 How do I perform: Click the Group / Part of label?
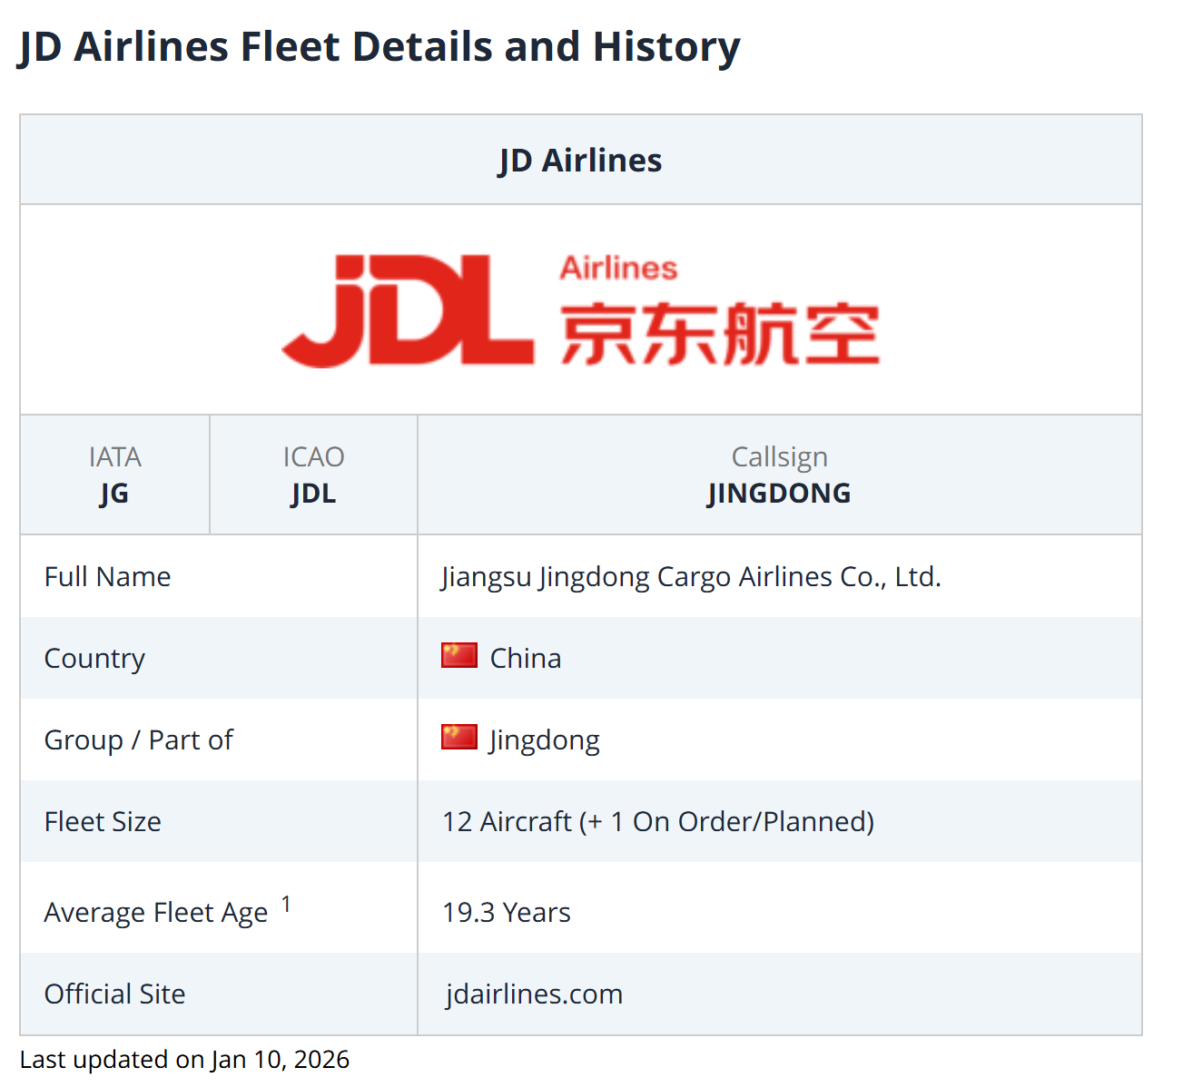138,740
